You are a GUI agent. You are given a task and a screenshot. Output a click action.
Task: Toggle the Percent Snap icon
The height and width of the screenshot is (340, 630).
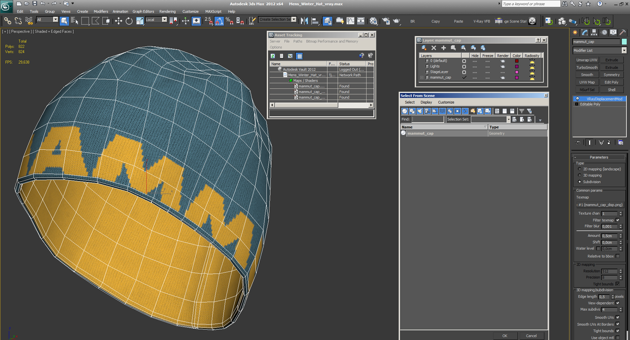pyautogui.click(x=229, y=20)
